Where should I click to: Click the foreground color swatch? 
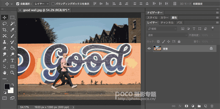(x=7, y=86)
